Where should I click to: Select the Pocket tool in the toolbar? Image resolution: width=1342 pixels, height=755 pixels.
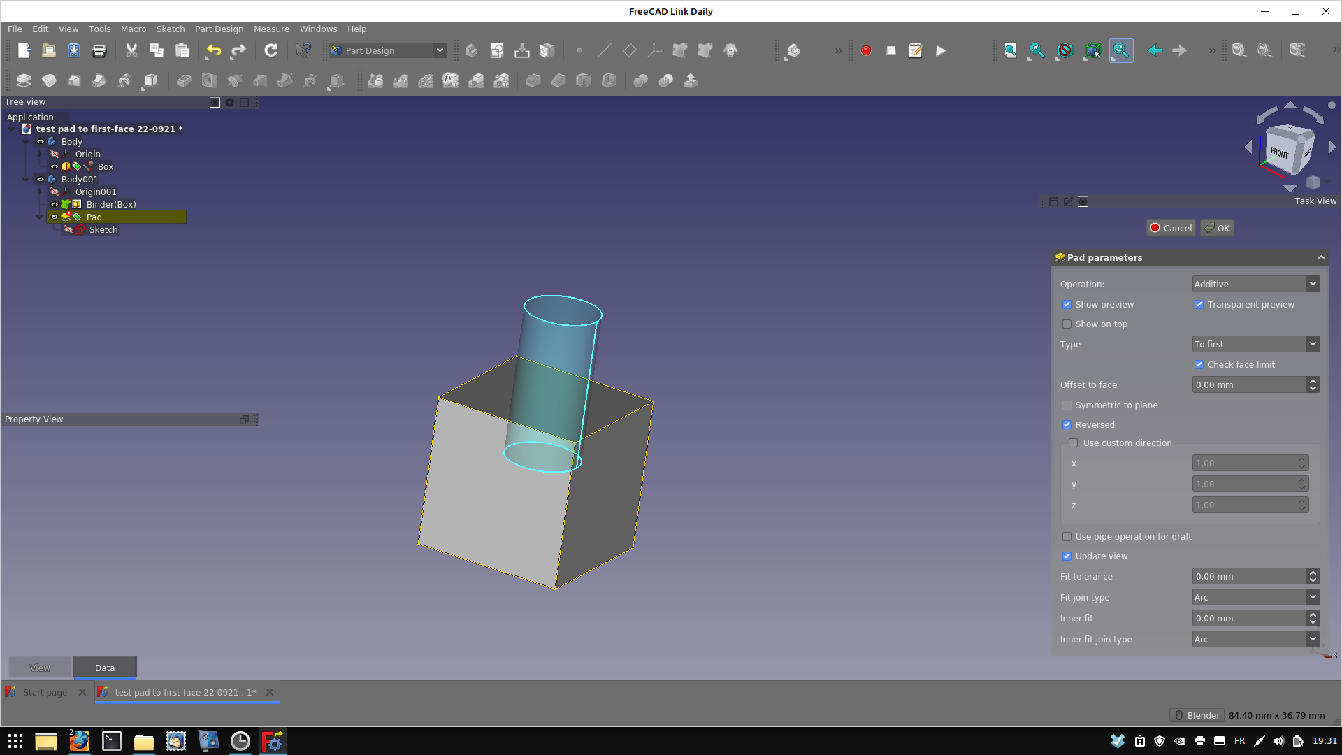[x=183, y=80]
